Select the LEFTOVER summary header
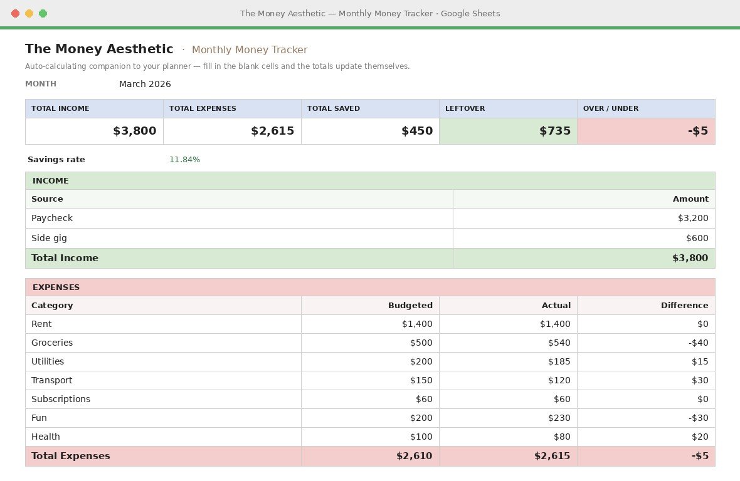 tap(508, 108)
